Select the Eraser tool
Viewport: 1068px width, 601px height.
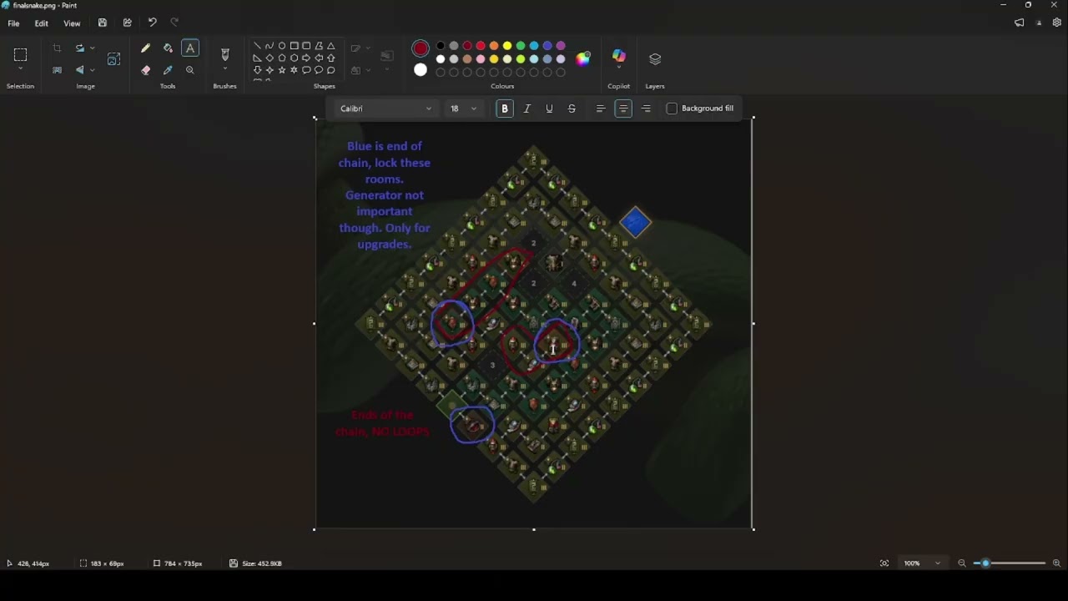pyautogui.click(x=146, y=70)
